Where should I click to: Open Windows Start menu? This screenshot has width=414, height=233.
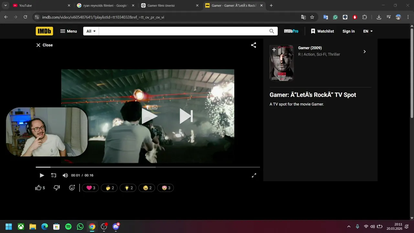point(9,227)
